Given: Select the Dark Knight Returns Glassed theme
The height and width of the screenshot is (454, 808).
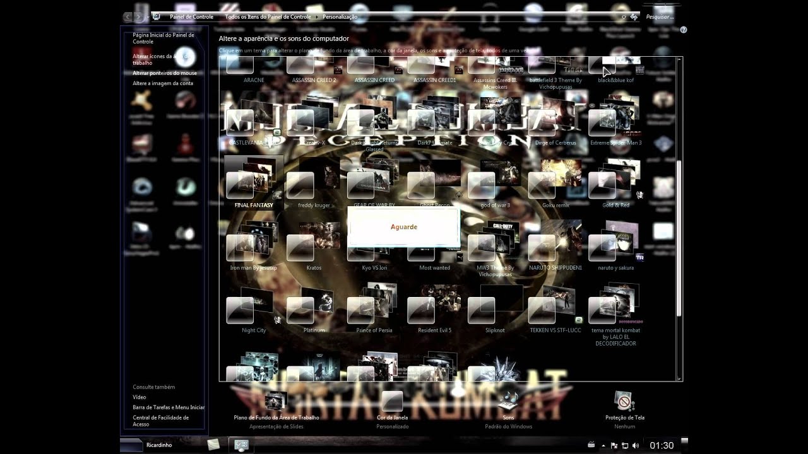Looking at the screenshot, I should click(x=374, y=123).
